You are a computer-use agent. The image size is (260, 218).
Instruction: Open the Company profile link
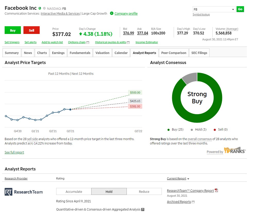[x=126, y=14]
